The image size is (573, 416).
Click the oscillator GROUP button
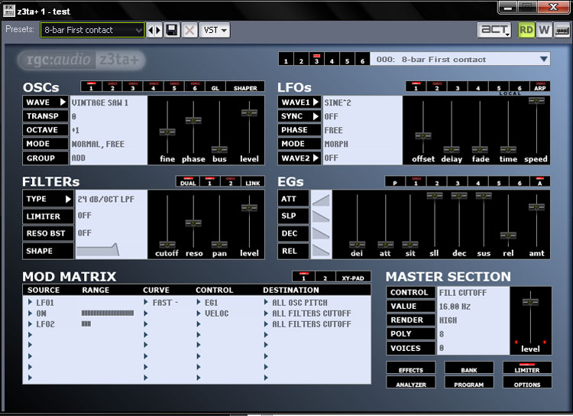click(46, 158)
